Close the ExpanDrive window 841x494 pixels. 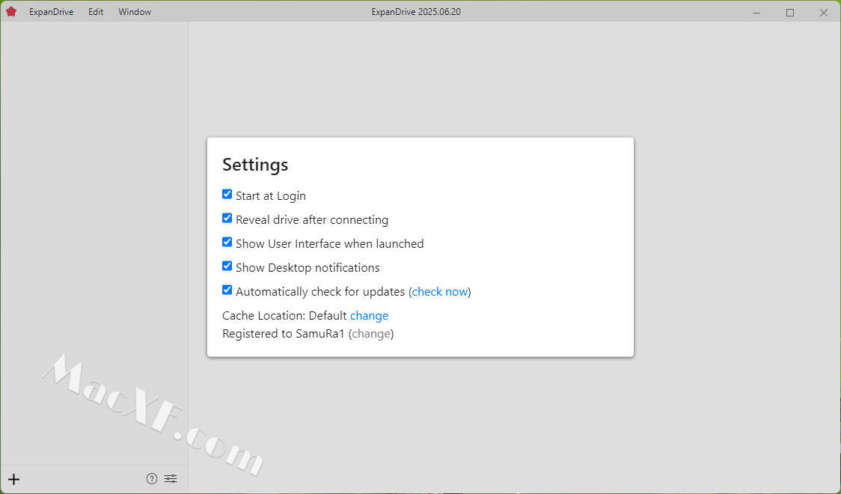[x=823, y=12]
